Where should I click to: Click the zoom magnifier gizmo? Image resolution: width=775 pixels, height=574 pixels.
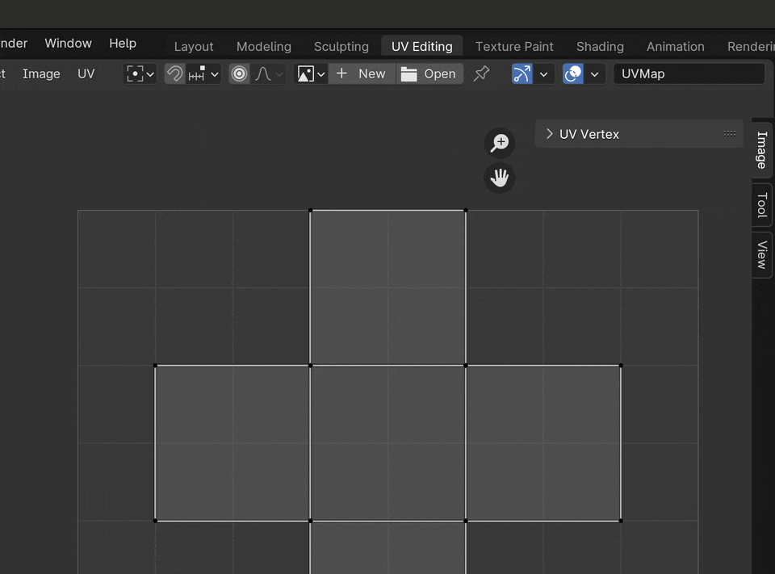pos(500,143)
